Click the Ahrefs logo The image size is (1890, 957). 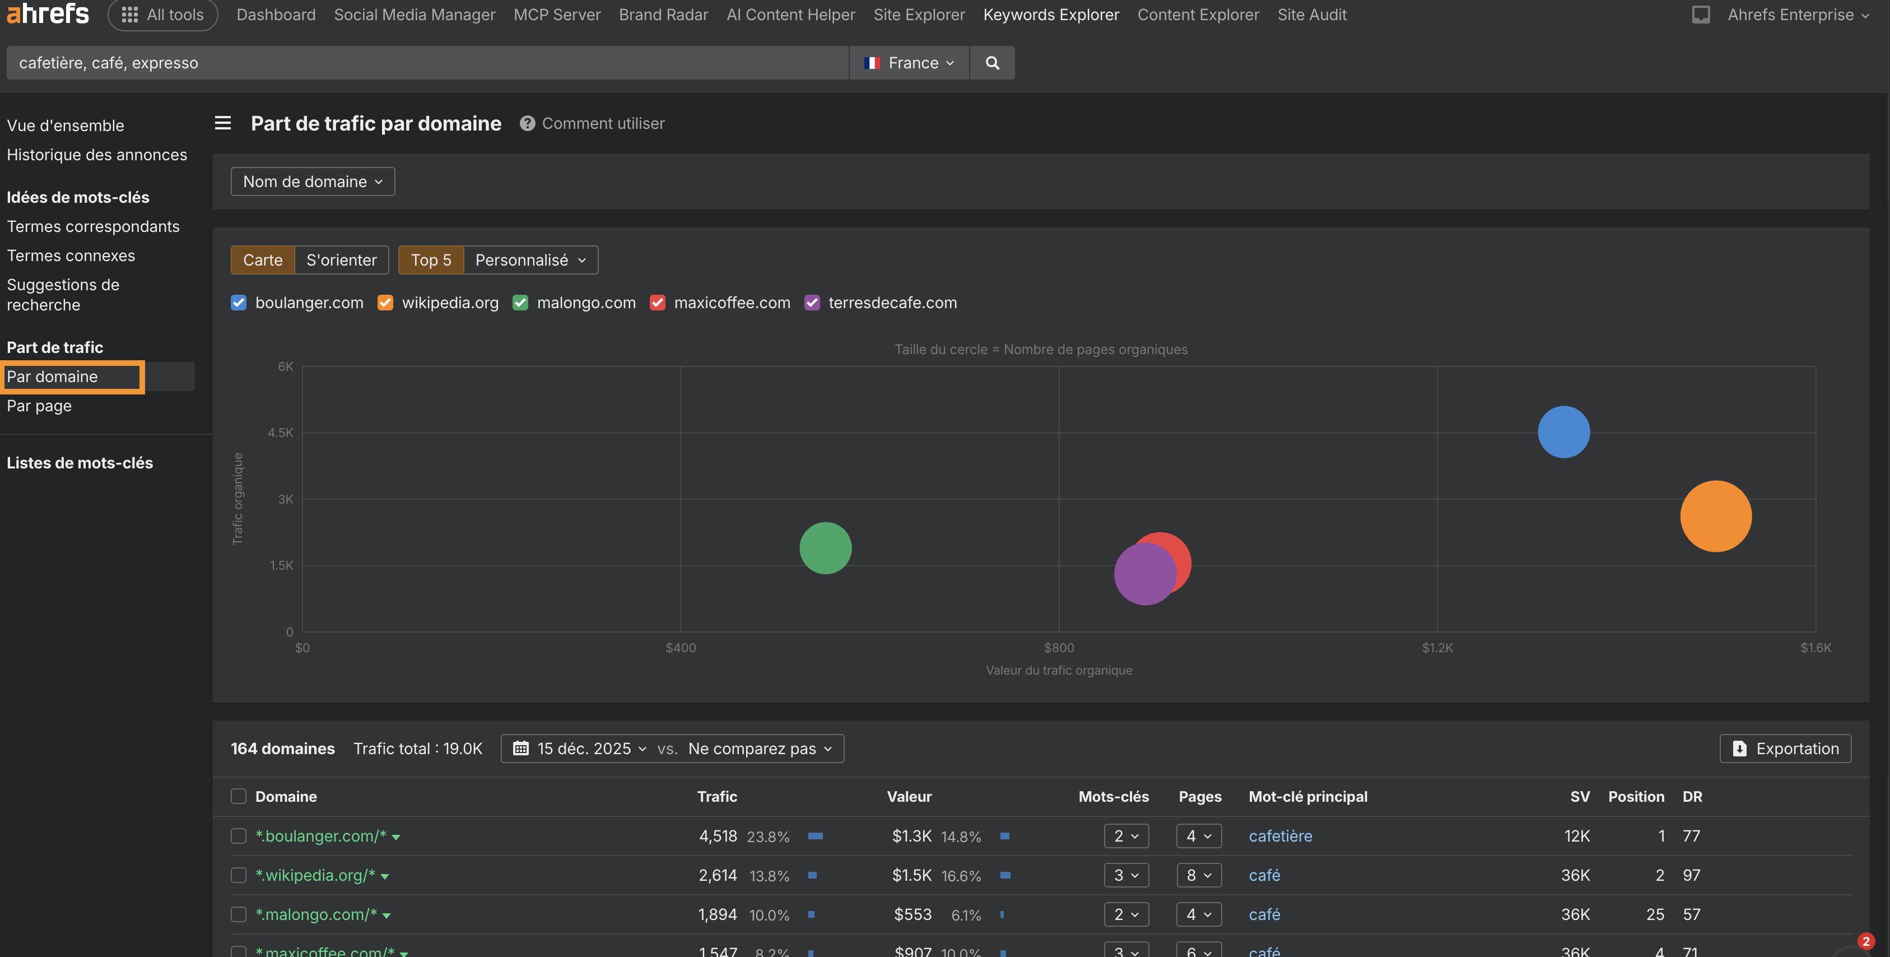point(48,13)
